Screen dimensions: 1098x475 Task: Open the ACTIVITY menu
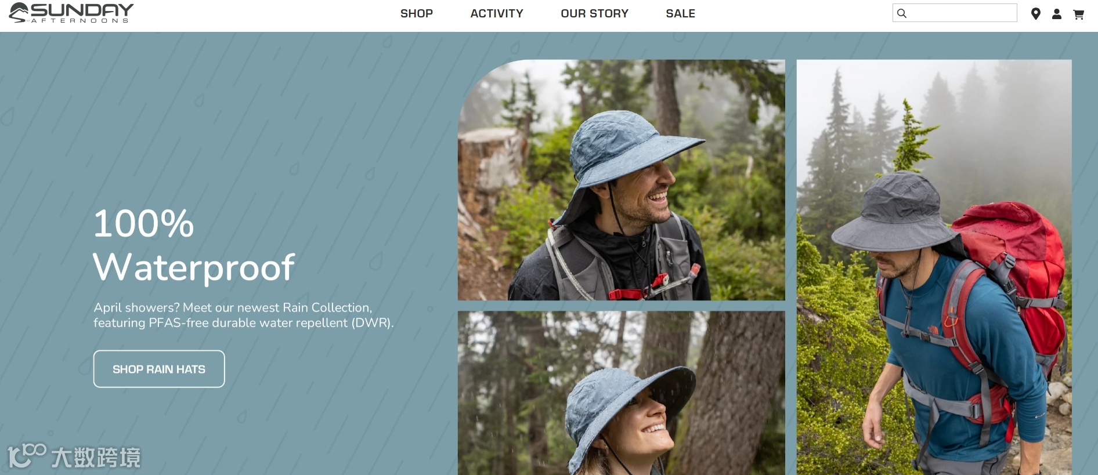pos(497,13)
